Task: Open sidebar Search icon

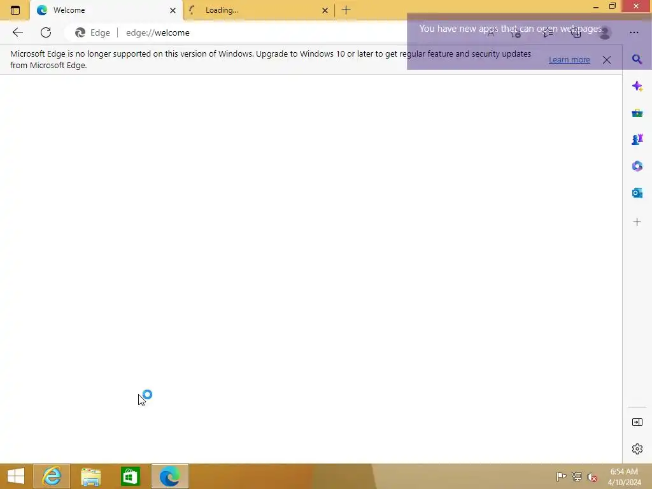Action: (x=637, y=59)
